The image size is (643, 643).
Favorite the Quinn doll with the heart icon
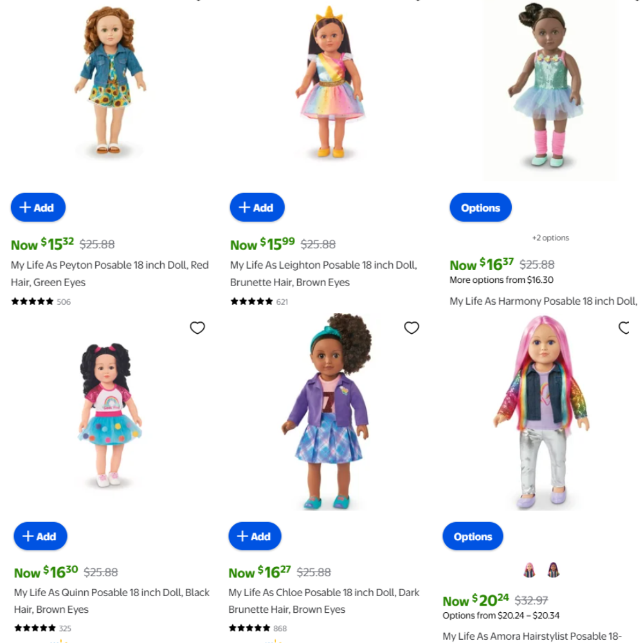(x=197, y=328)
